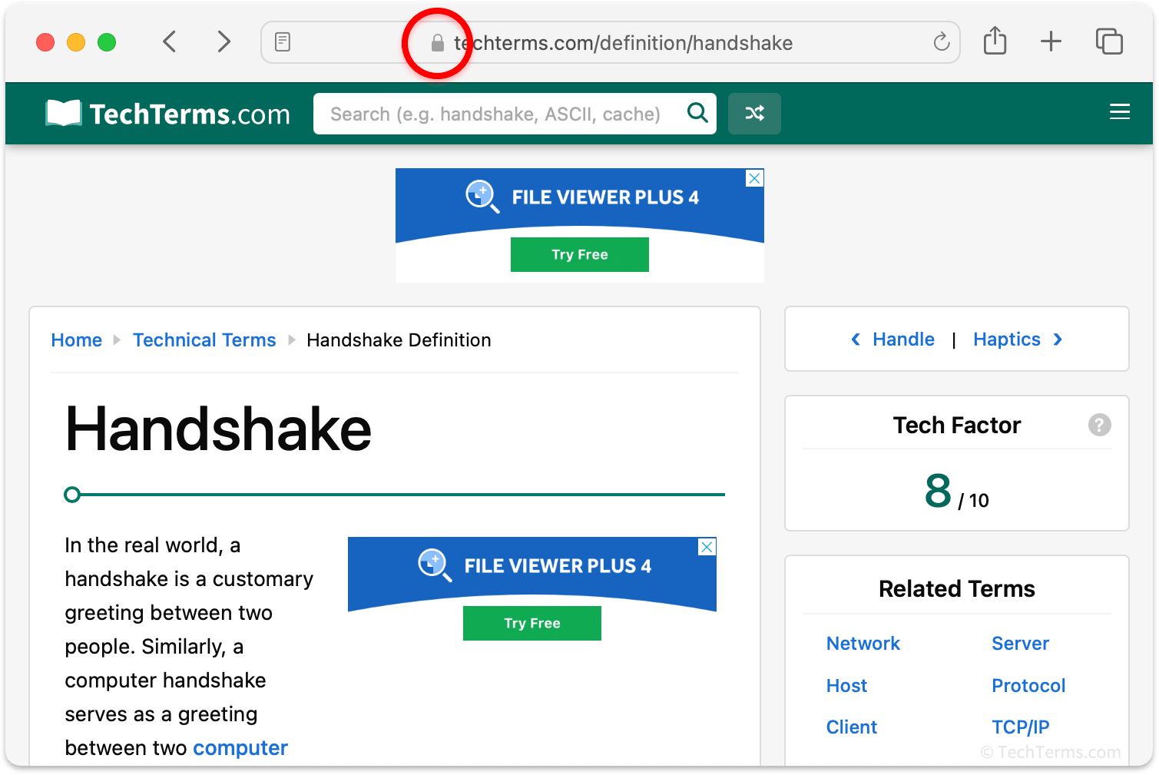Show all tabs with the tab overview icon
Viewport: 1159px width, 775px height.
(1109, 41)
